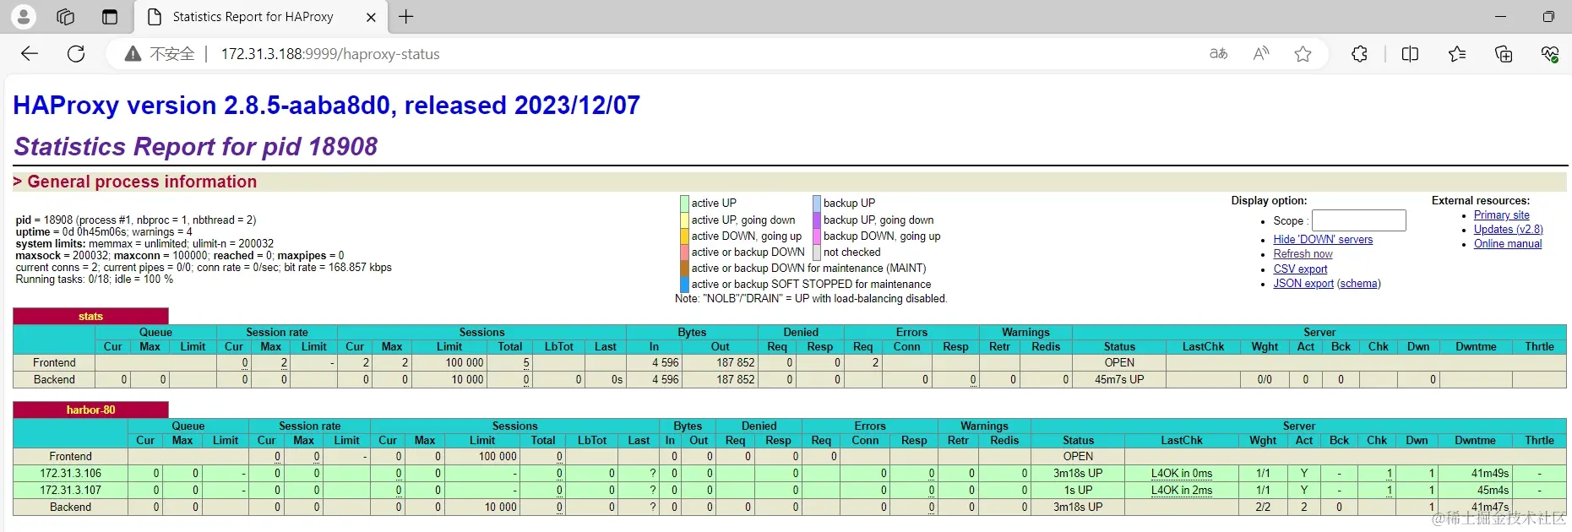Click the Scope input field

coord(1358,220)
